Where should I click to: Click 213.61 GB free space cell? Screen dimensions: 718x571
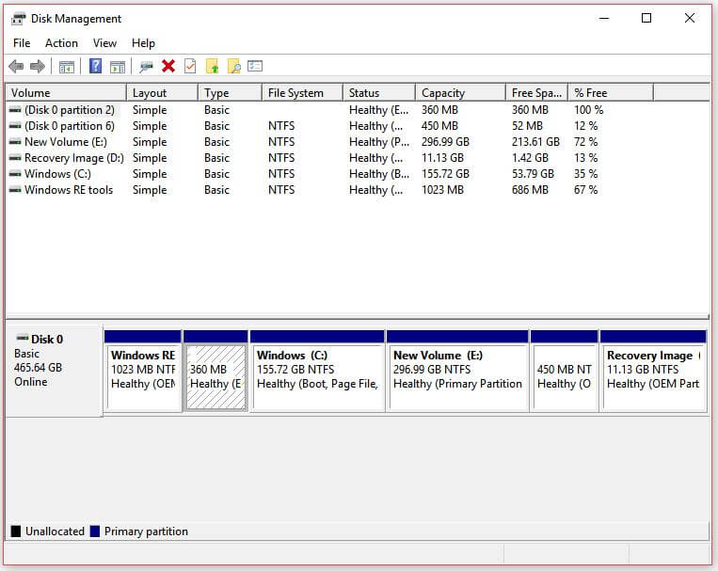(x=535, y=142)
